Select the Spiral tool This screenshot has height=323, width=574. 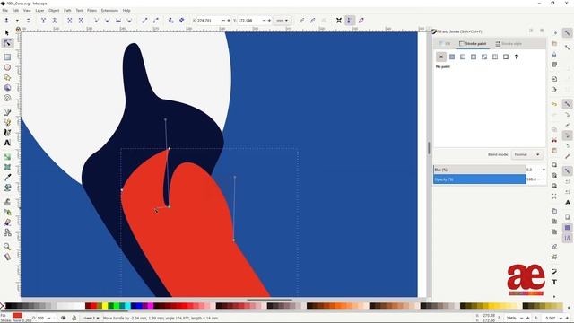coord(7,98)
